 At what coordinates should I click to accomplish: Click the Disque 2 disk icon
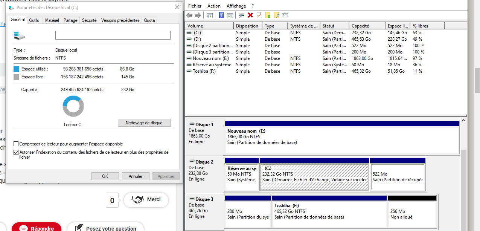pos(192,162)
